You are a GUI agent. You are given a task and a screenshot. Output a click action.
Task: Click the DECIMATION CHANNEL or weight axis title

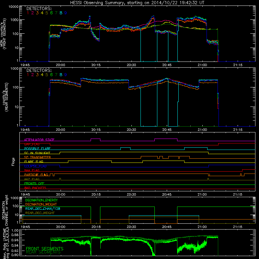tap(5, 210)
